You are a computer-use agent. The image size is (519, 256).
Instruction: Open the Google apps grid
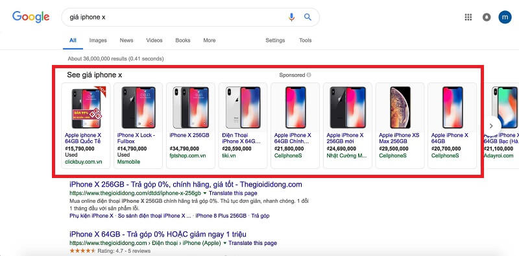[468, 18]
